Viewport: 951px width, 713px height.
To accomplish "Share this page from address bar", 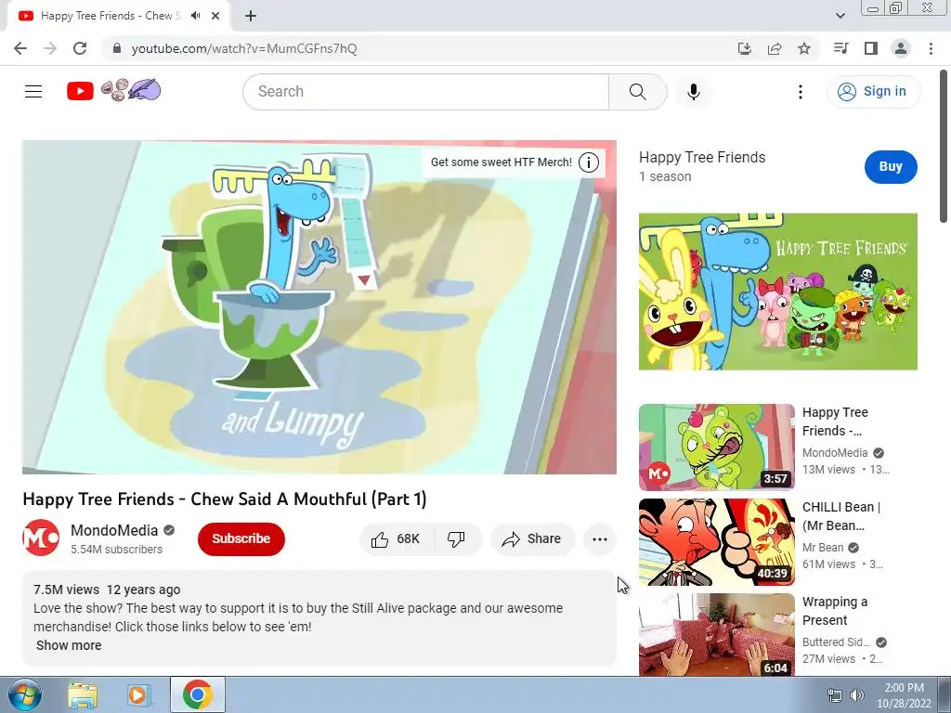I will (x=775, y=48).
